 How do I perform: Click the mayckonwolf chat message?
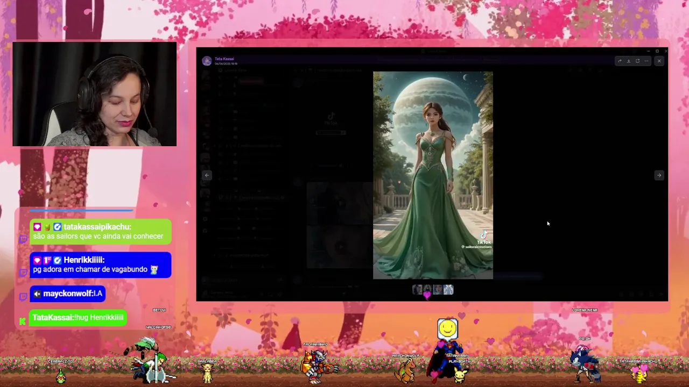pyautogui.click(x=67, y=293)
